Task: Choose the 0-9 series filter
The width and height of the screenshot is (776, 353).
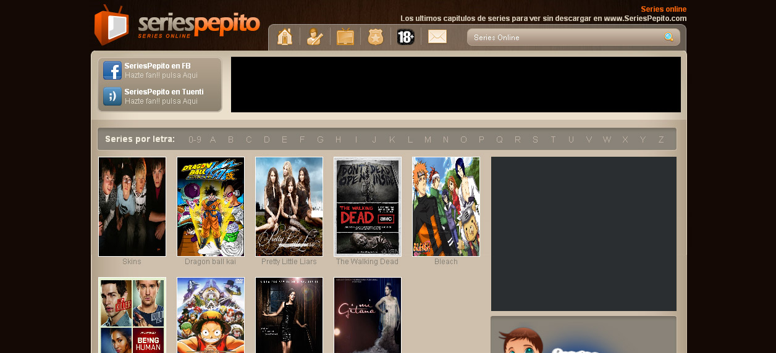Action: click(x=195, y=139)
